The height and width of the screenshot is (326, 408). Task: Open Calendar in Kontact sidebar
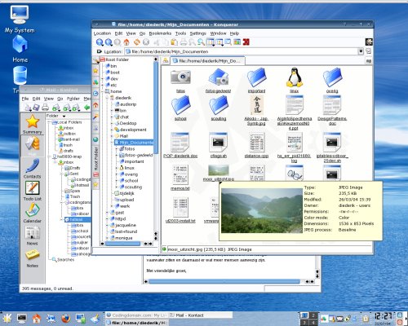pyautogui.click(x=32, y=214)
